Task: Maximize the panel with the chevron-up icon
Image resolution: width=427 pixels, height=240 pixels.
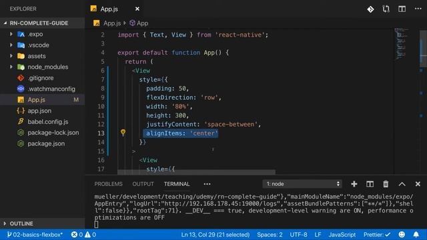Action: [x=402, y=184]
